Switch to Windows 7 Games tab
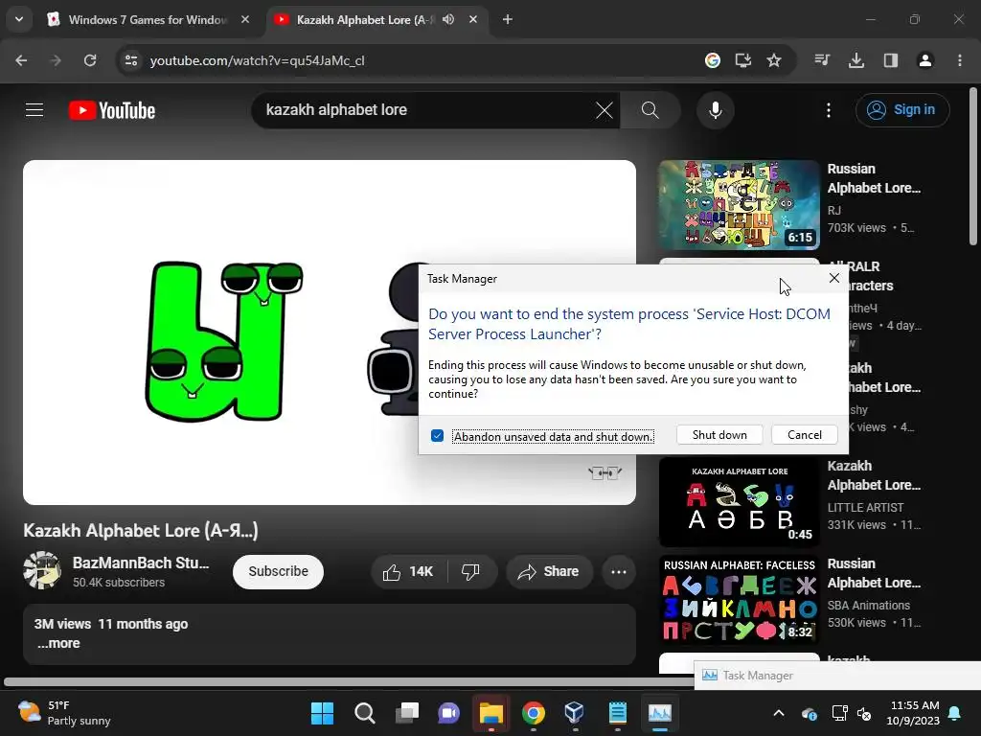981x736 pixels. coord(148,20)
